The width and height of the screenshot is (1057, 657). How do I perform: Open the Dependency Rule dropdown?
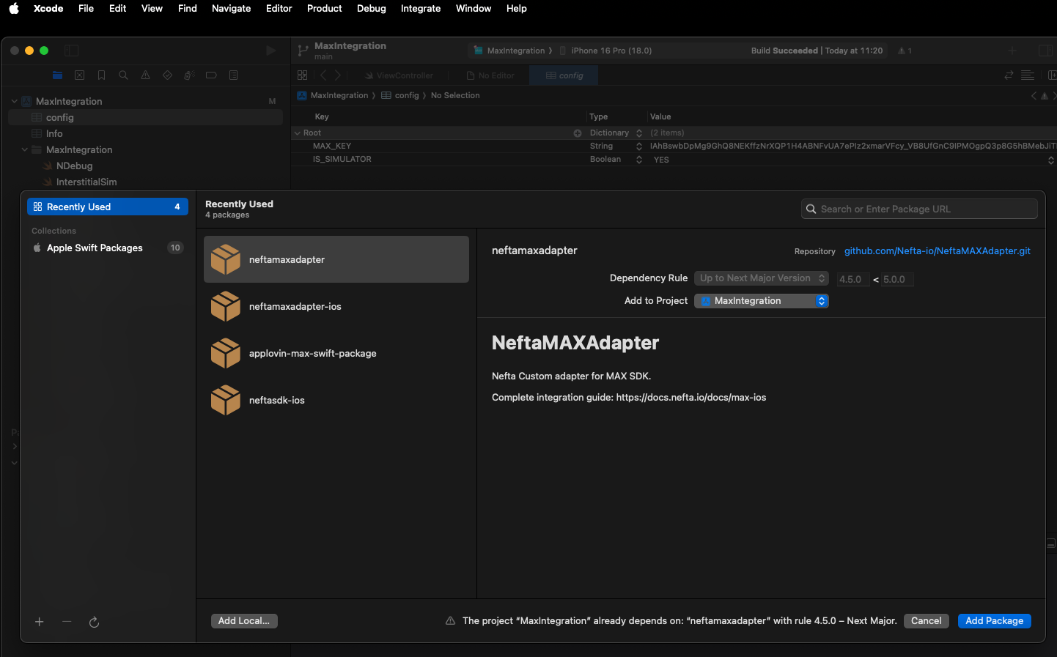coord(761,278)
